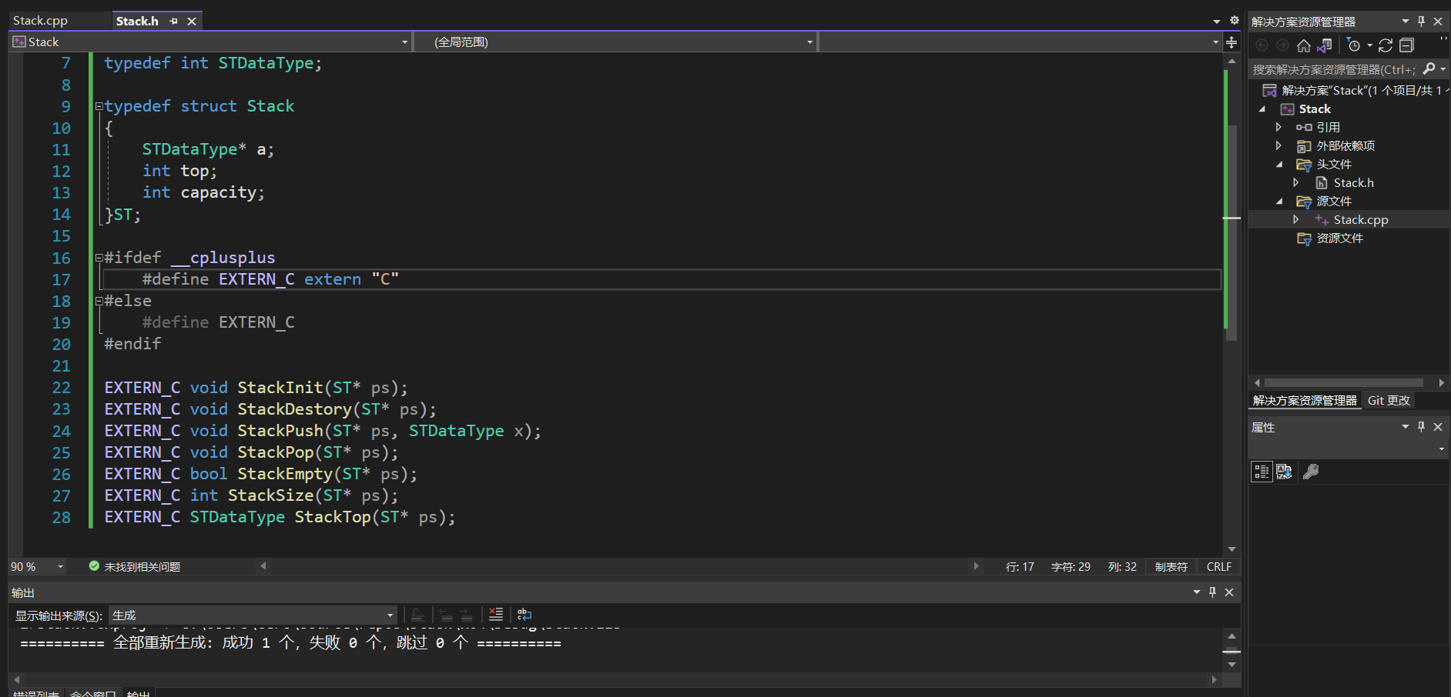The height and width of the screenshot is (697, 1451).
Task: Go to next message in output
Action: [x=466, y=615]
